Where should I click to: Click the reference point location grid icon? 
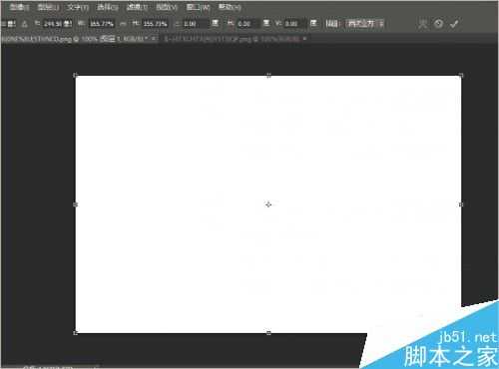click(x=11, y=24)
